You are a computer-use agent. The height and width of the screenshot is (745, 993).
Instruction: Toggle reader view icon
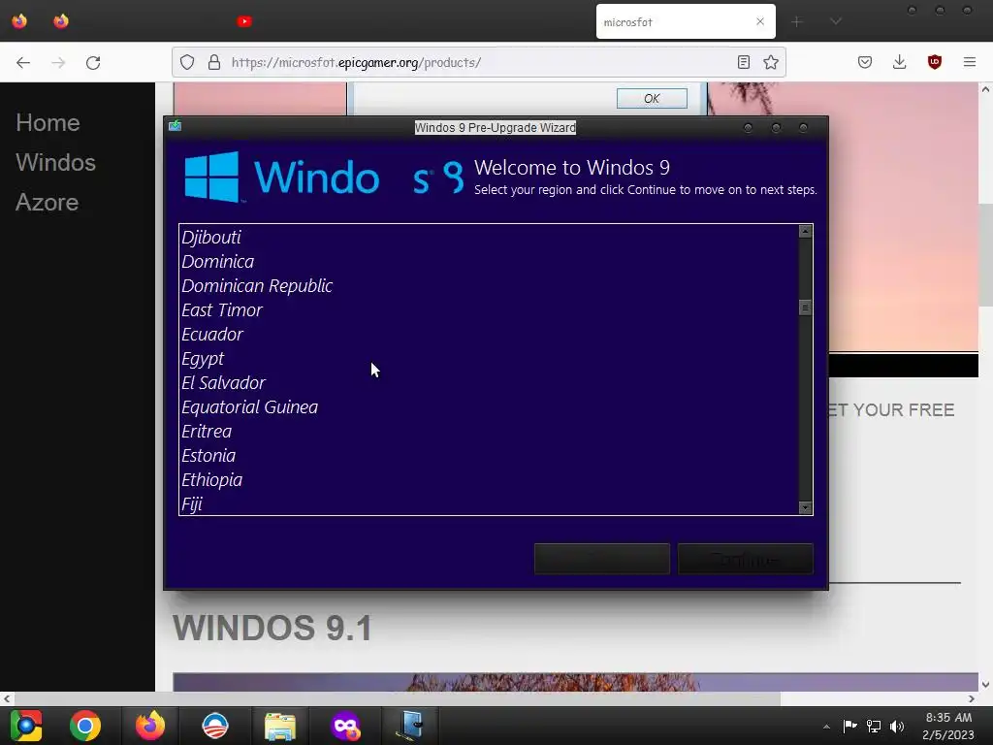point(744,62)
